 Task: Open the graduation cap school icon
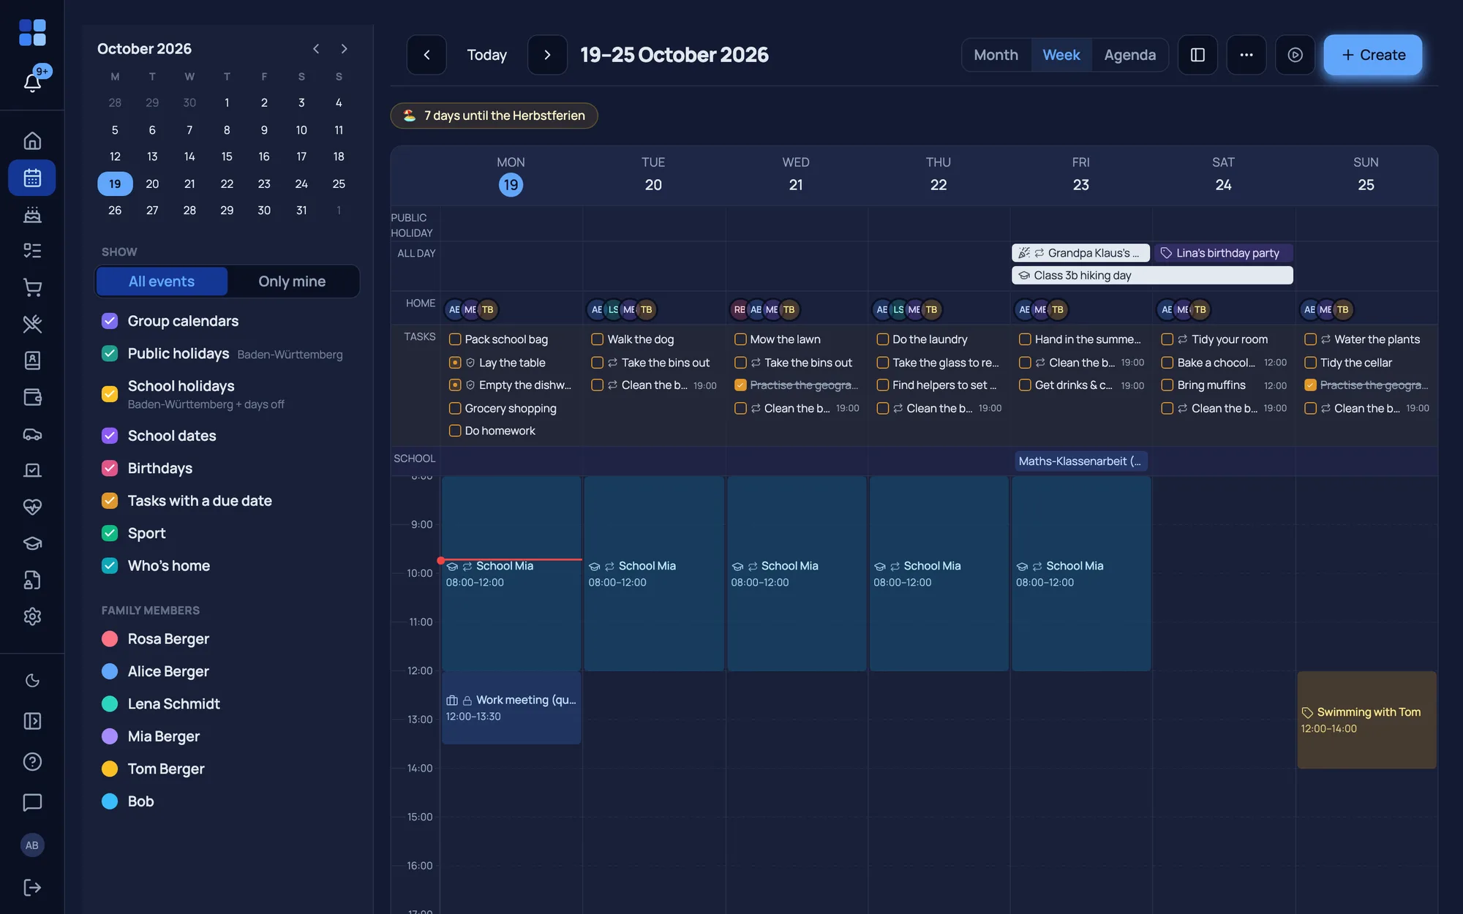pyautogui.click(x=32, y=543)
